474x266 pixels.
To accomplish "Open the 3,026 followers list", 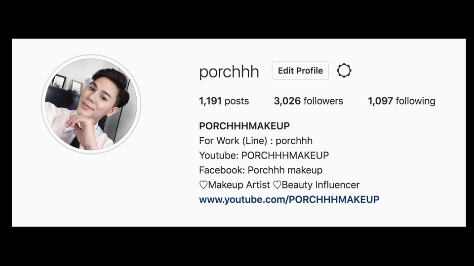I will (x=308, y=101).
